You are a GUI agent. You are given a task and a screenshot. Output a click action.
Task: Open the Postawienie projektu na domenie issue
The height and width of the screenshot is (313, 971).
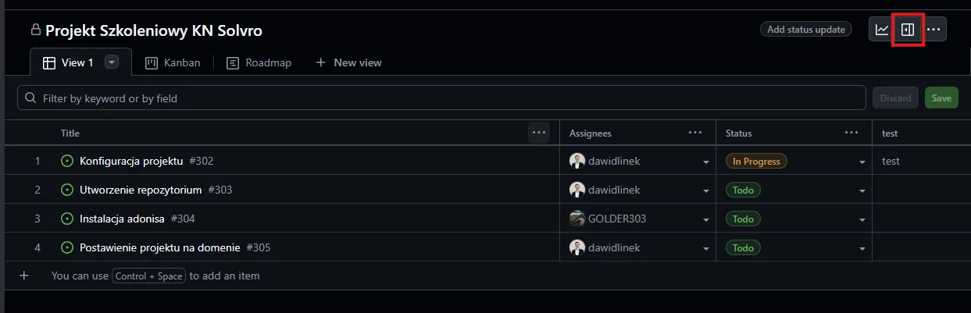[159, 247]
